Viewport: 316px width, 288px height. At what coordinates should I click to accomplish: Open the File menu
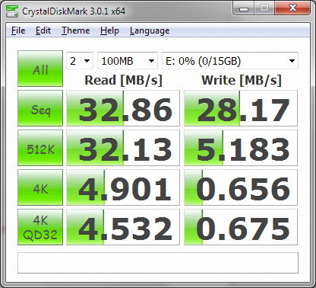coord(18,30)
